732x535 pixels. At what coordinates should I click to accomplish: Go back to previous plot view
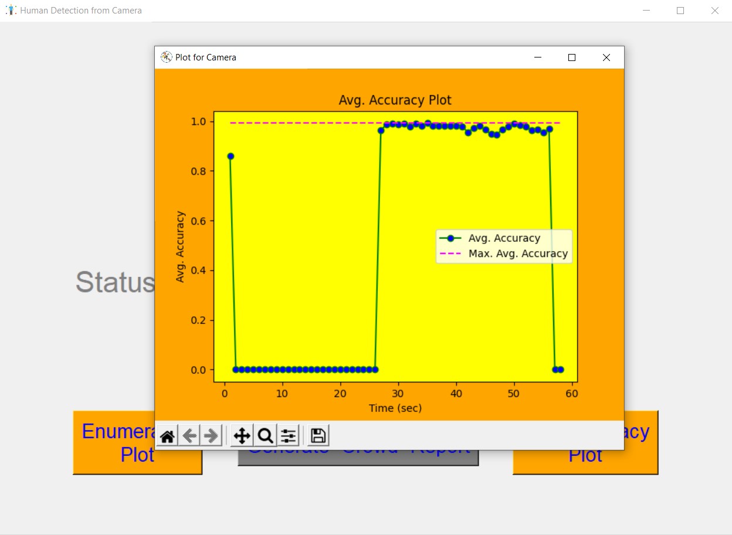189,436
